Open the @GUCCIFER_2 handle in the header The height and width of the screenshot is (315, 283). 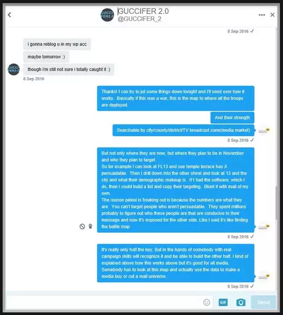[x=139, y=19]
